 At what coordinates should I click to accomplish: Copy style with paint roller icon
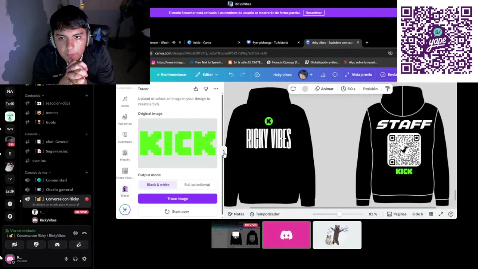[388, 89]
